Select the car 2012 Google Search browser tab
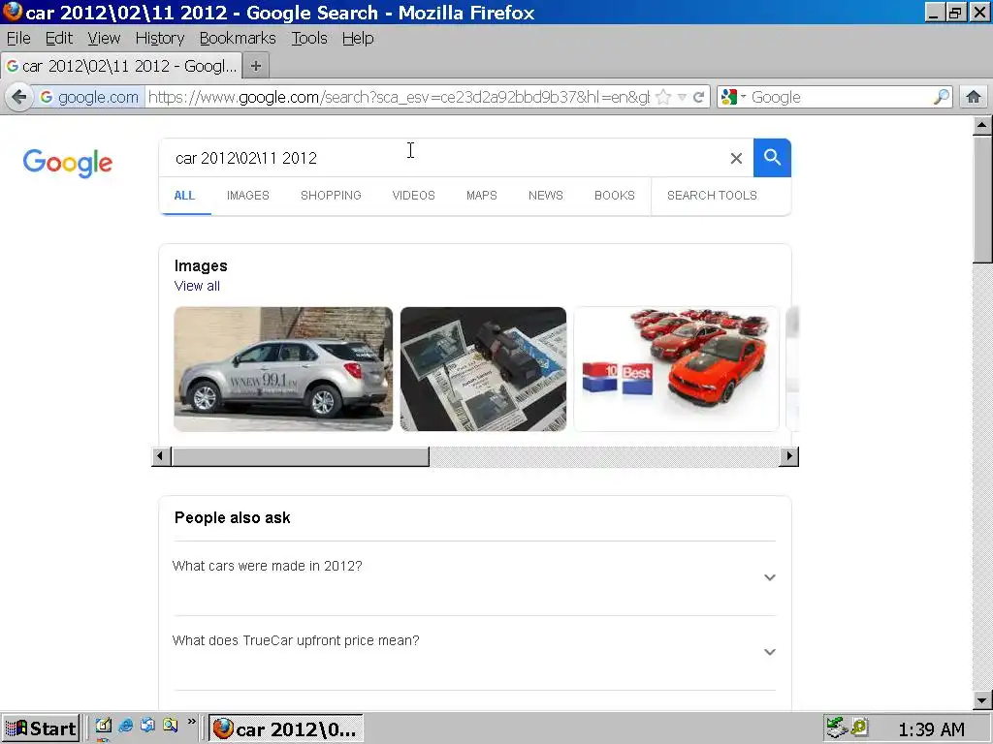Viewport: 993px width, 744px height. pyautogui.click(x=121, y=66)
